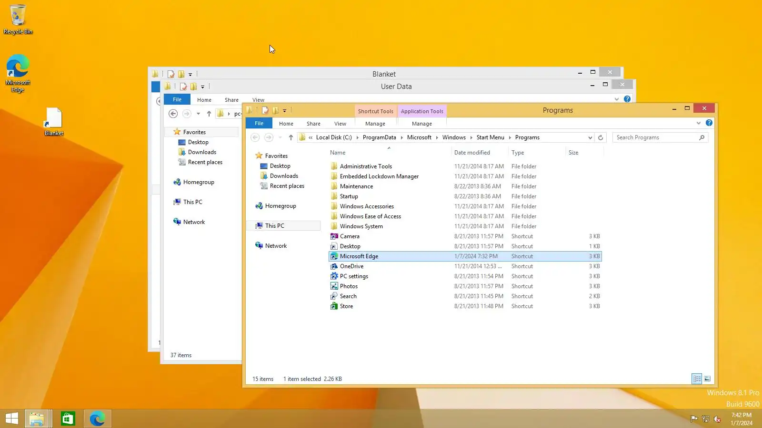Sort files by the Size column
Screen dimensions: 762x428
(584, 153)
